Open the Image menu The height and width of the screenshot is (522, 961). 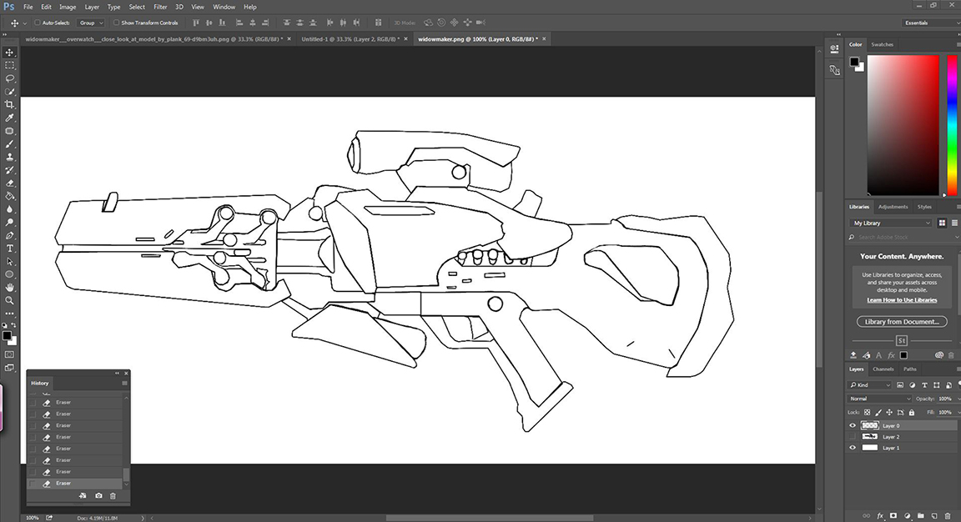(x=68, y=7)
